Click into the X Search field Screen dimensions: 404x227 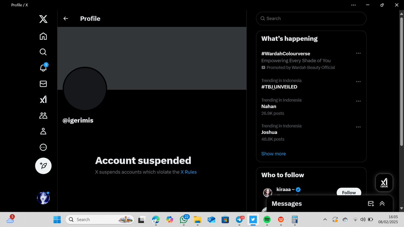pos(311,18)
